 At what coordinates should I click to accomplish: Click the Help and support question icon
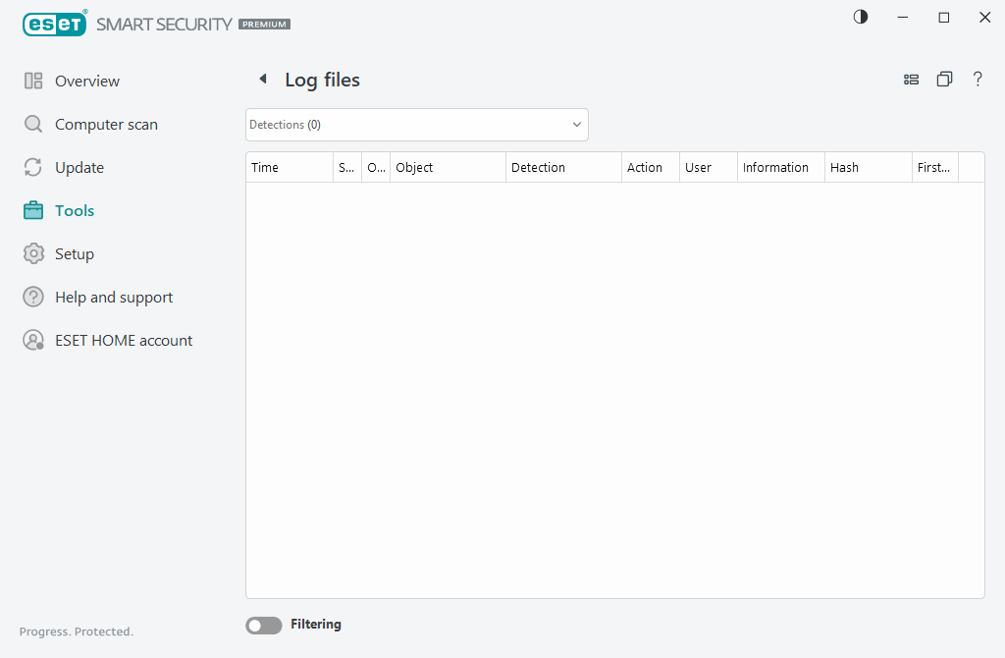click(31, 297)
